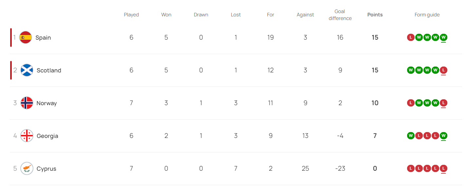Open the Cyprus team link
This screenshot has width=468, height=192.
pos(47,169)
